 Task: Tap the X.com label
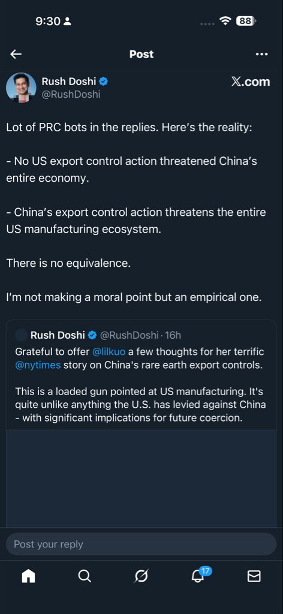[x=251, y=82]
